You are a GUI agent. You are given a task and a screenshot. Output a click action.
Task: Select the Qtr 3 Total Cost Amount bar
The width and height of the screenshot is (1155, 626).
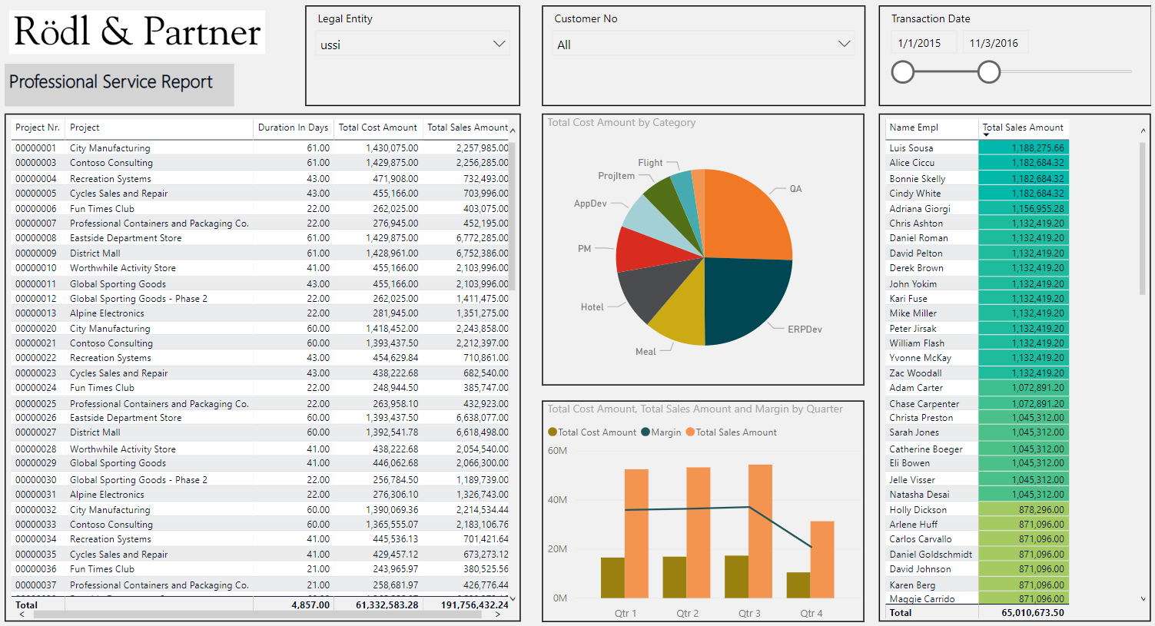coord(736,577)
